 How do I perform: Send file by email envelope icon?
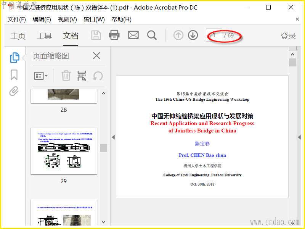click(x=133, y=35)
